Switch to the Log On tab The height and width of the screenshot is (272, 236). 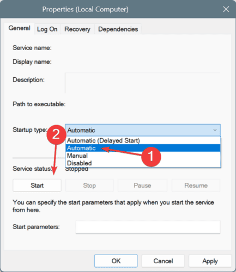(47, 29)
